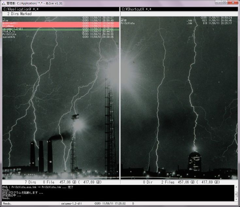Click the あふw application icon in title bar
The width and height of the screenshot is (240, 207).
point(4,3)
